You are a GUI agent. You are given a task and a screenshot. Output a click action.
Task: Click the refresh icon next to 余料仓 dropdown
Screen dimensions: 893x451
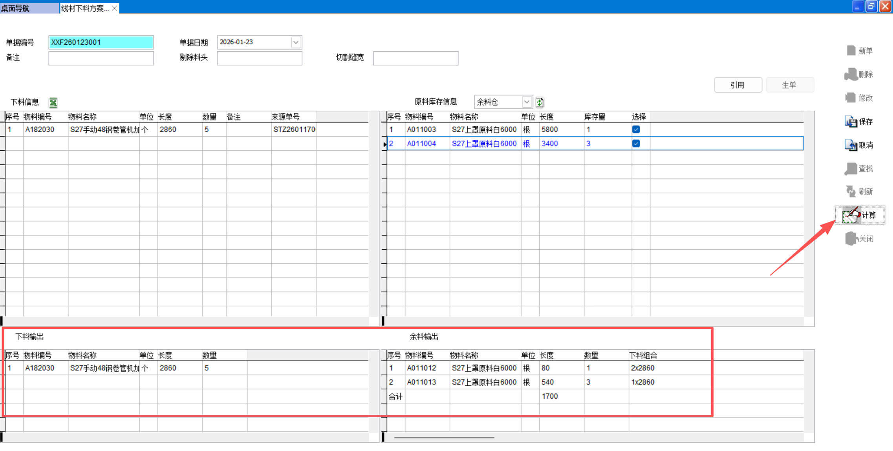[x=540, y=102]
